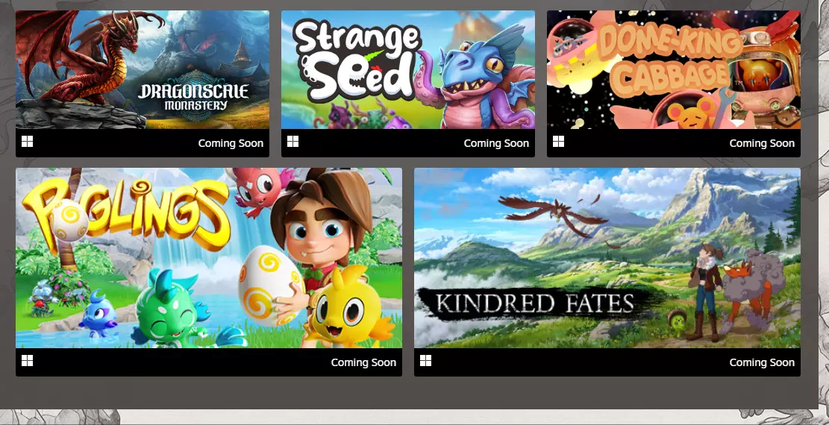The width and height of the screenshot is (829, 425).
Task: Click Windows platform icon under Kindred Fates
Action: 426,361
